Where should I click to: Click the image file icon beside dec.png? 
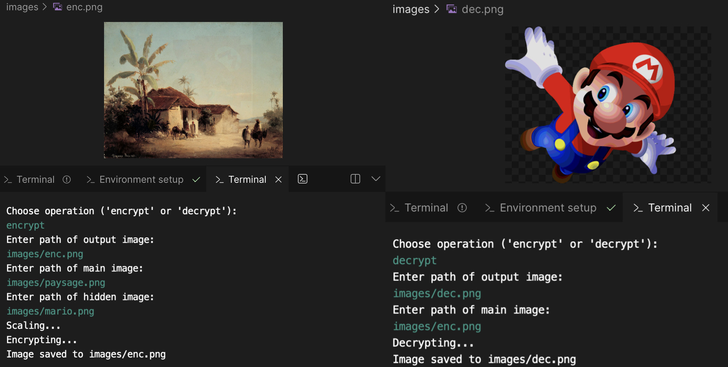click(451, 9)
